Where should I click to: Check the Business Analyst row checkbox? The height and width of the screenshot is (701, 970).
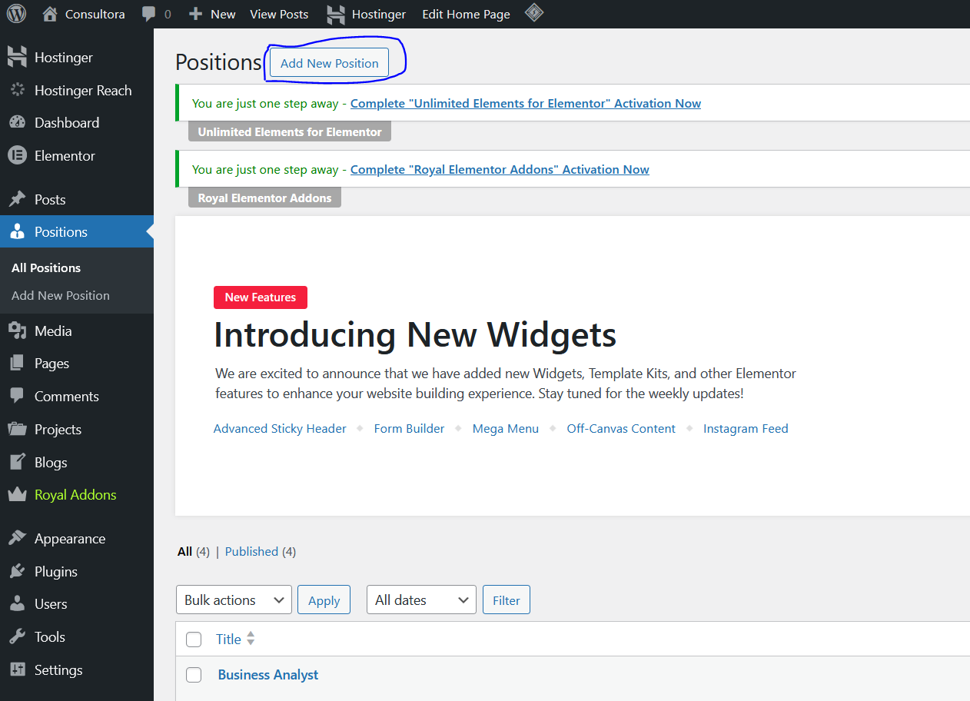point(194,675)
